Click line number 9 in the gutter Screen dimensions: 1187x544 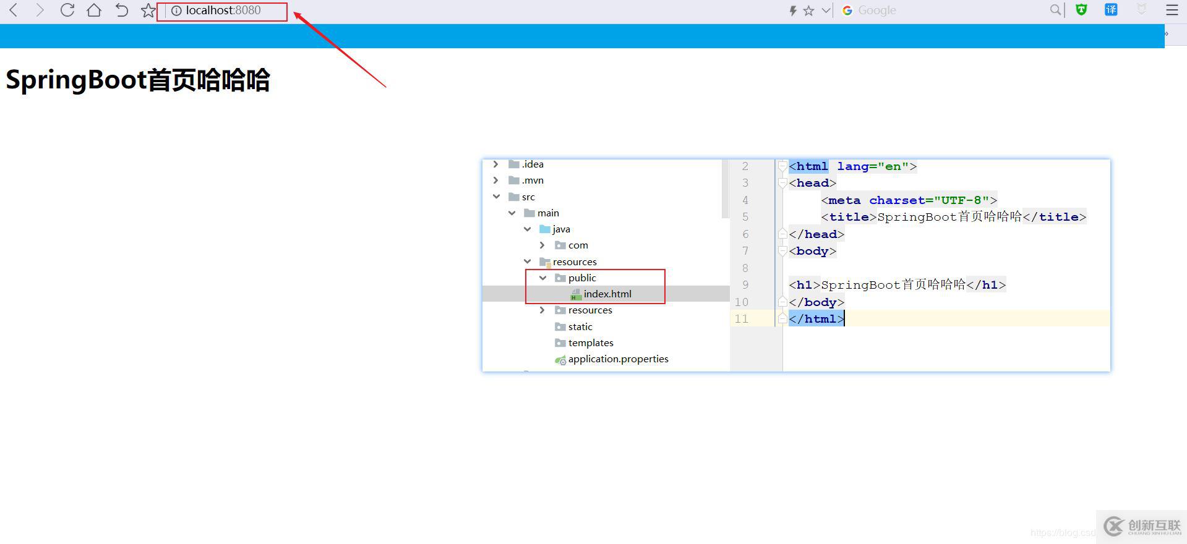click(745, 285)
